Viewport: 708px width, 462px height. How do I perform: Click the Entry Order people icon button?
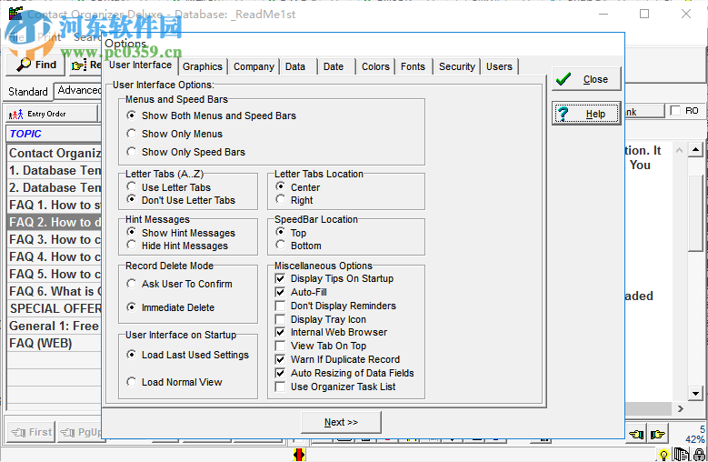[52, 114]
